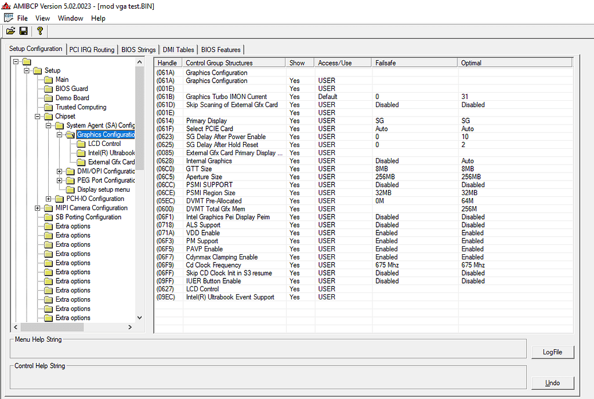Switch to the BIOS Features tab
594x399 pixels.
click(x=221, y=49)
